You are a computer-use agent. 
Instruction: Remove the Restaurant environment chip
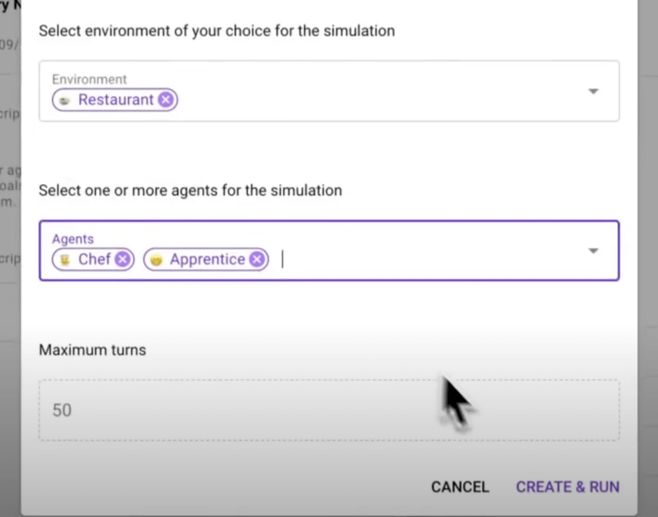pos(166,100)
